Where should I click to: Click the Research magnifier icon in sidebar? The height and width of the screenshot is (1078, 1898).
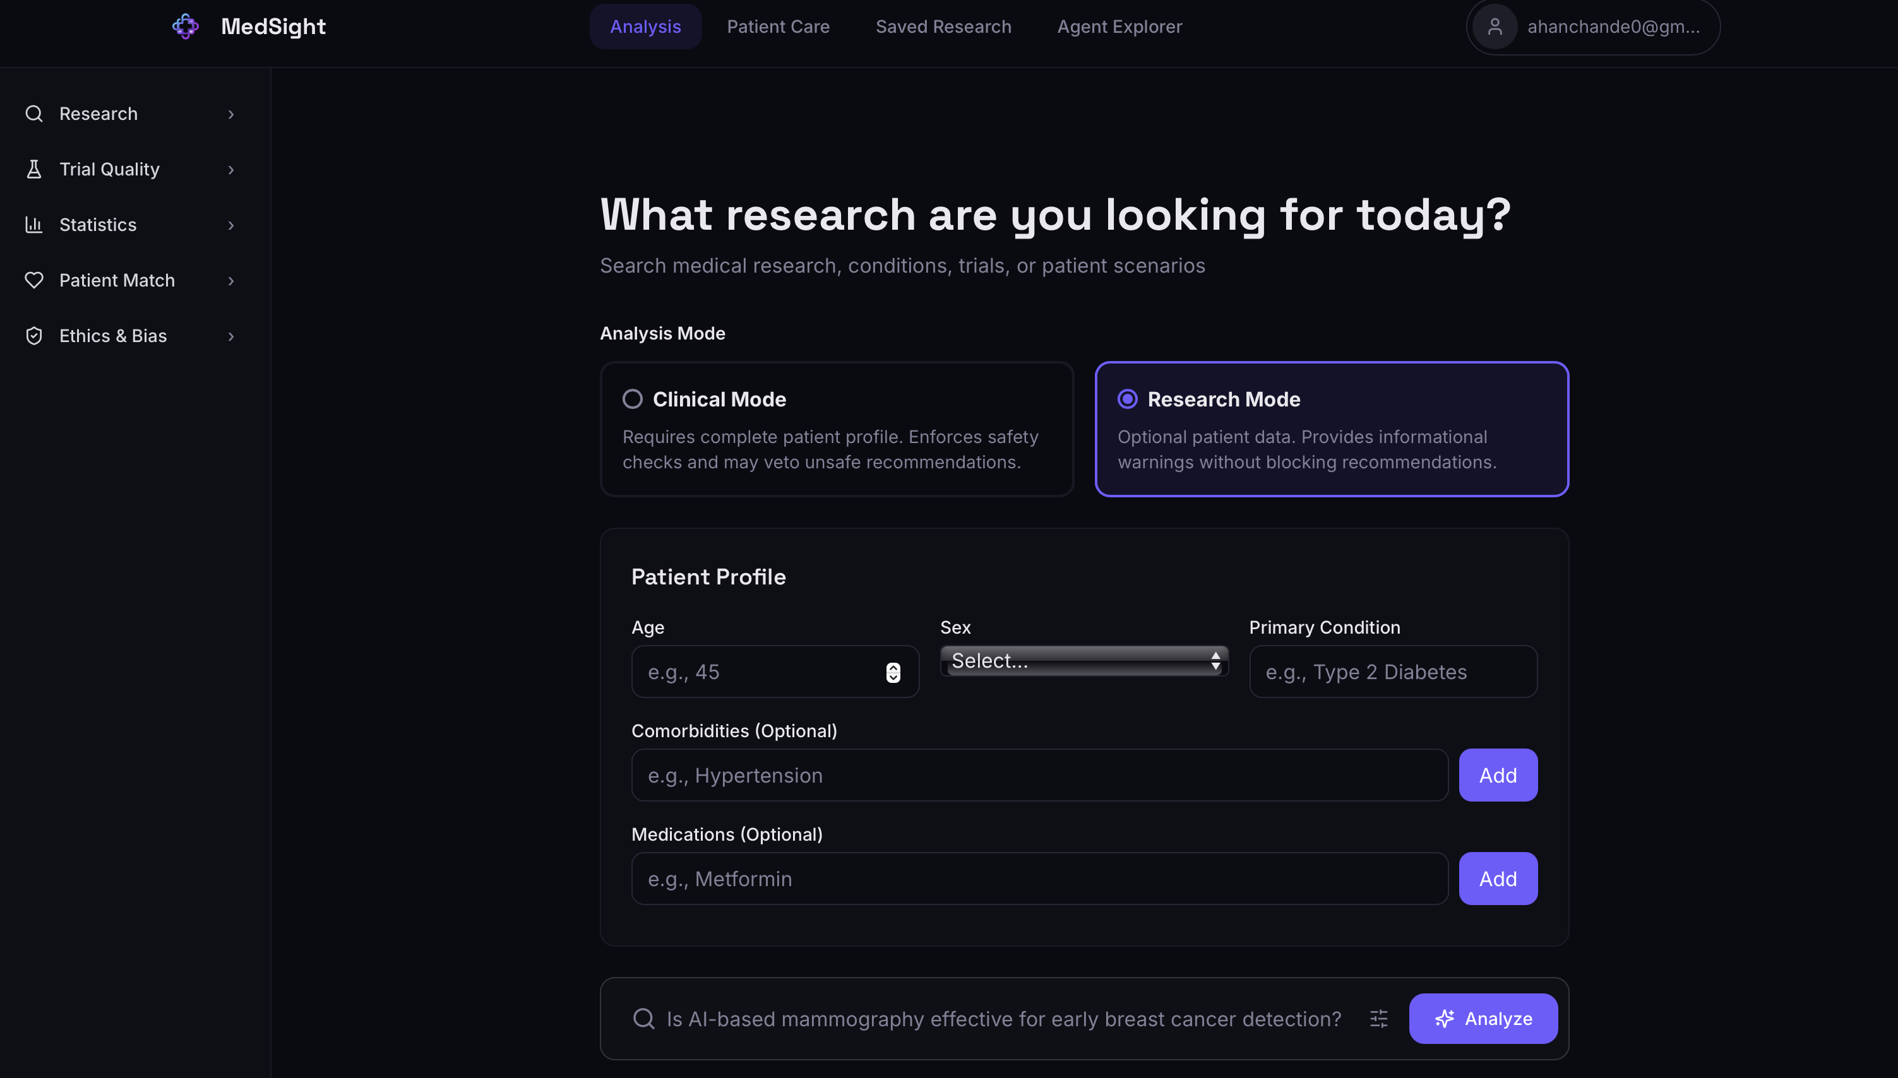34,114
